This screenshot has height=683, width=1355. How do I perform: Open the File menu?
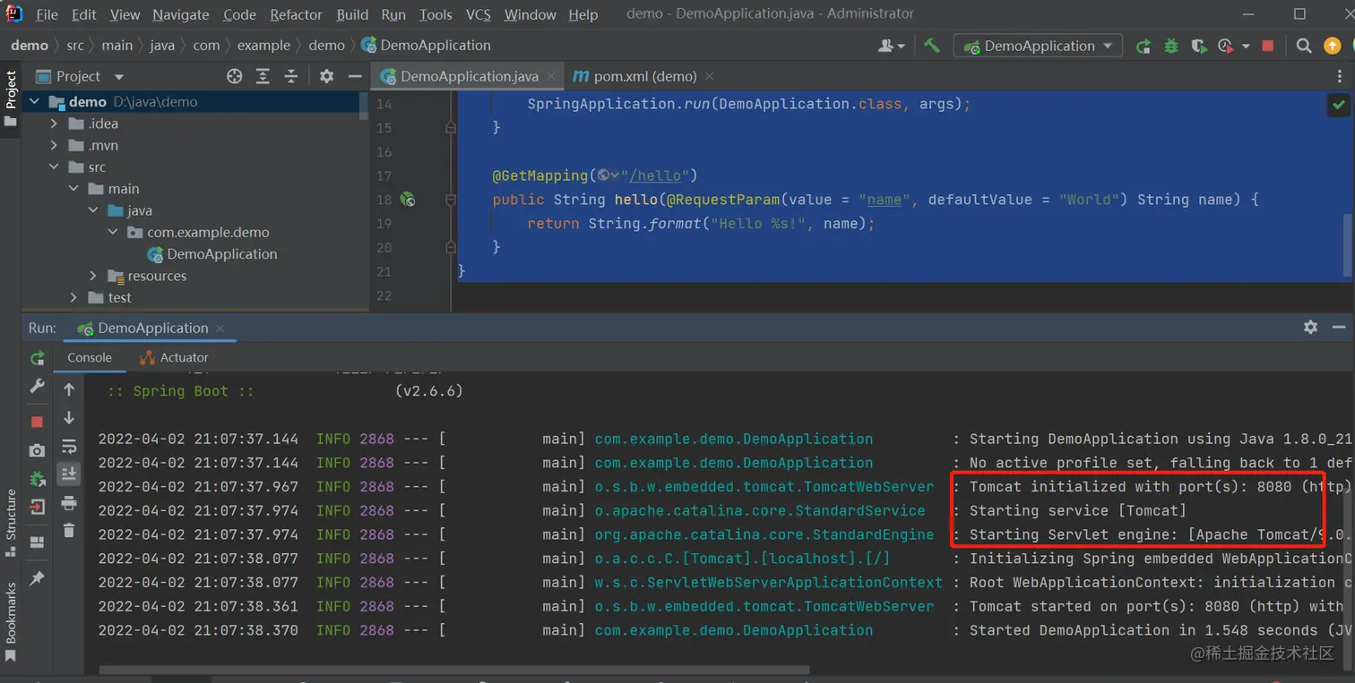[x=47, y=14]
